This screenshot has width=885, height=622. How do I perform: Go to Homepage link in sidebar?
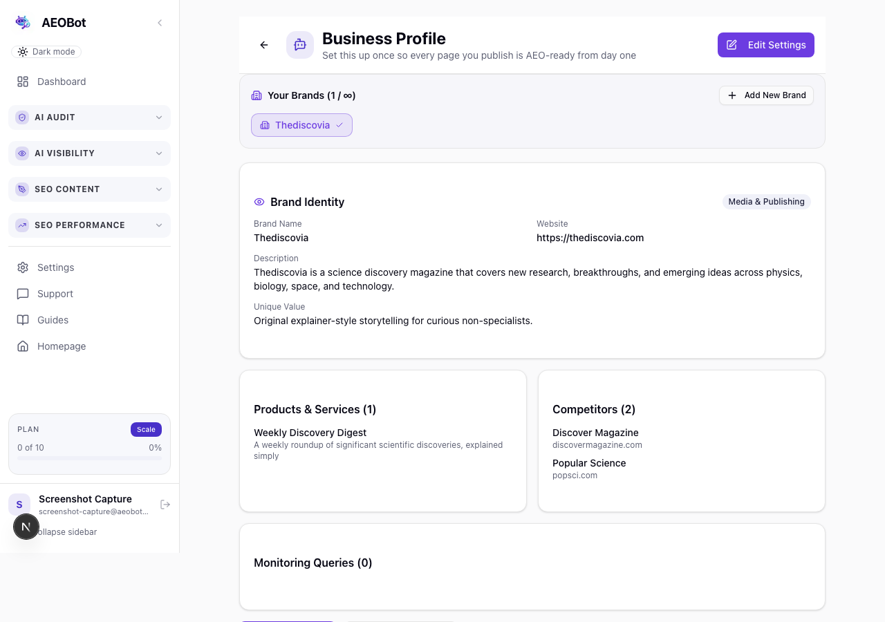coord(89,346)
